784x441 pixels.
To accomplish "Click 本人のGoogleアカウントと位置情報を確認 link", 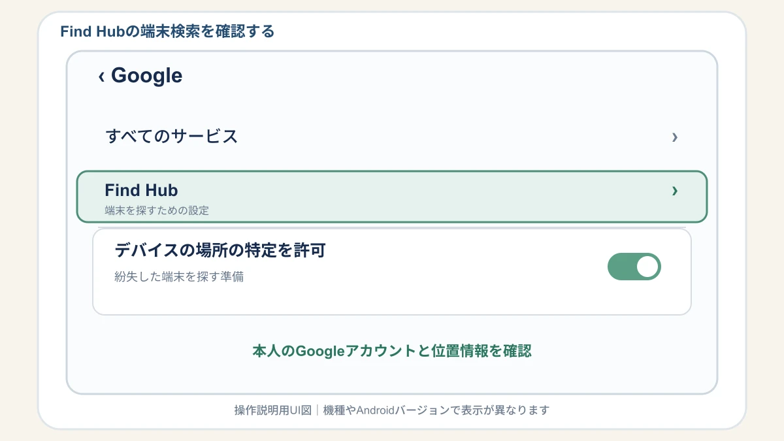I will click(x=392, y=351).
